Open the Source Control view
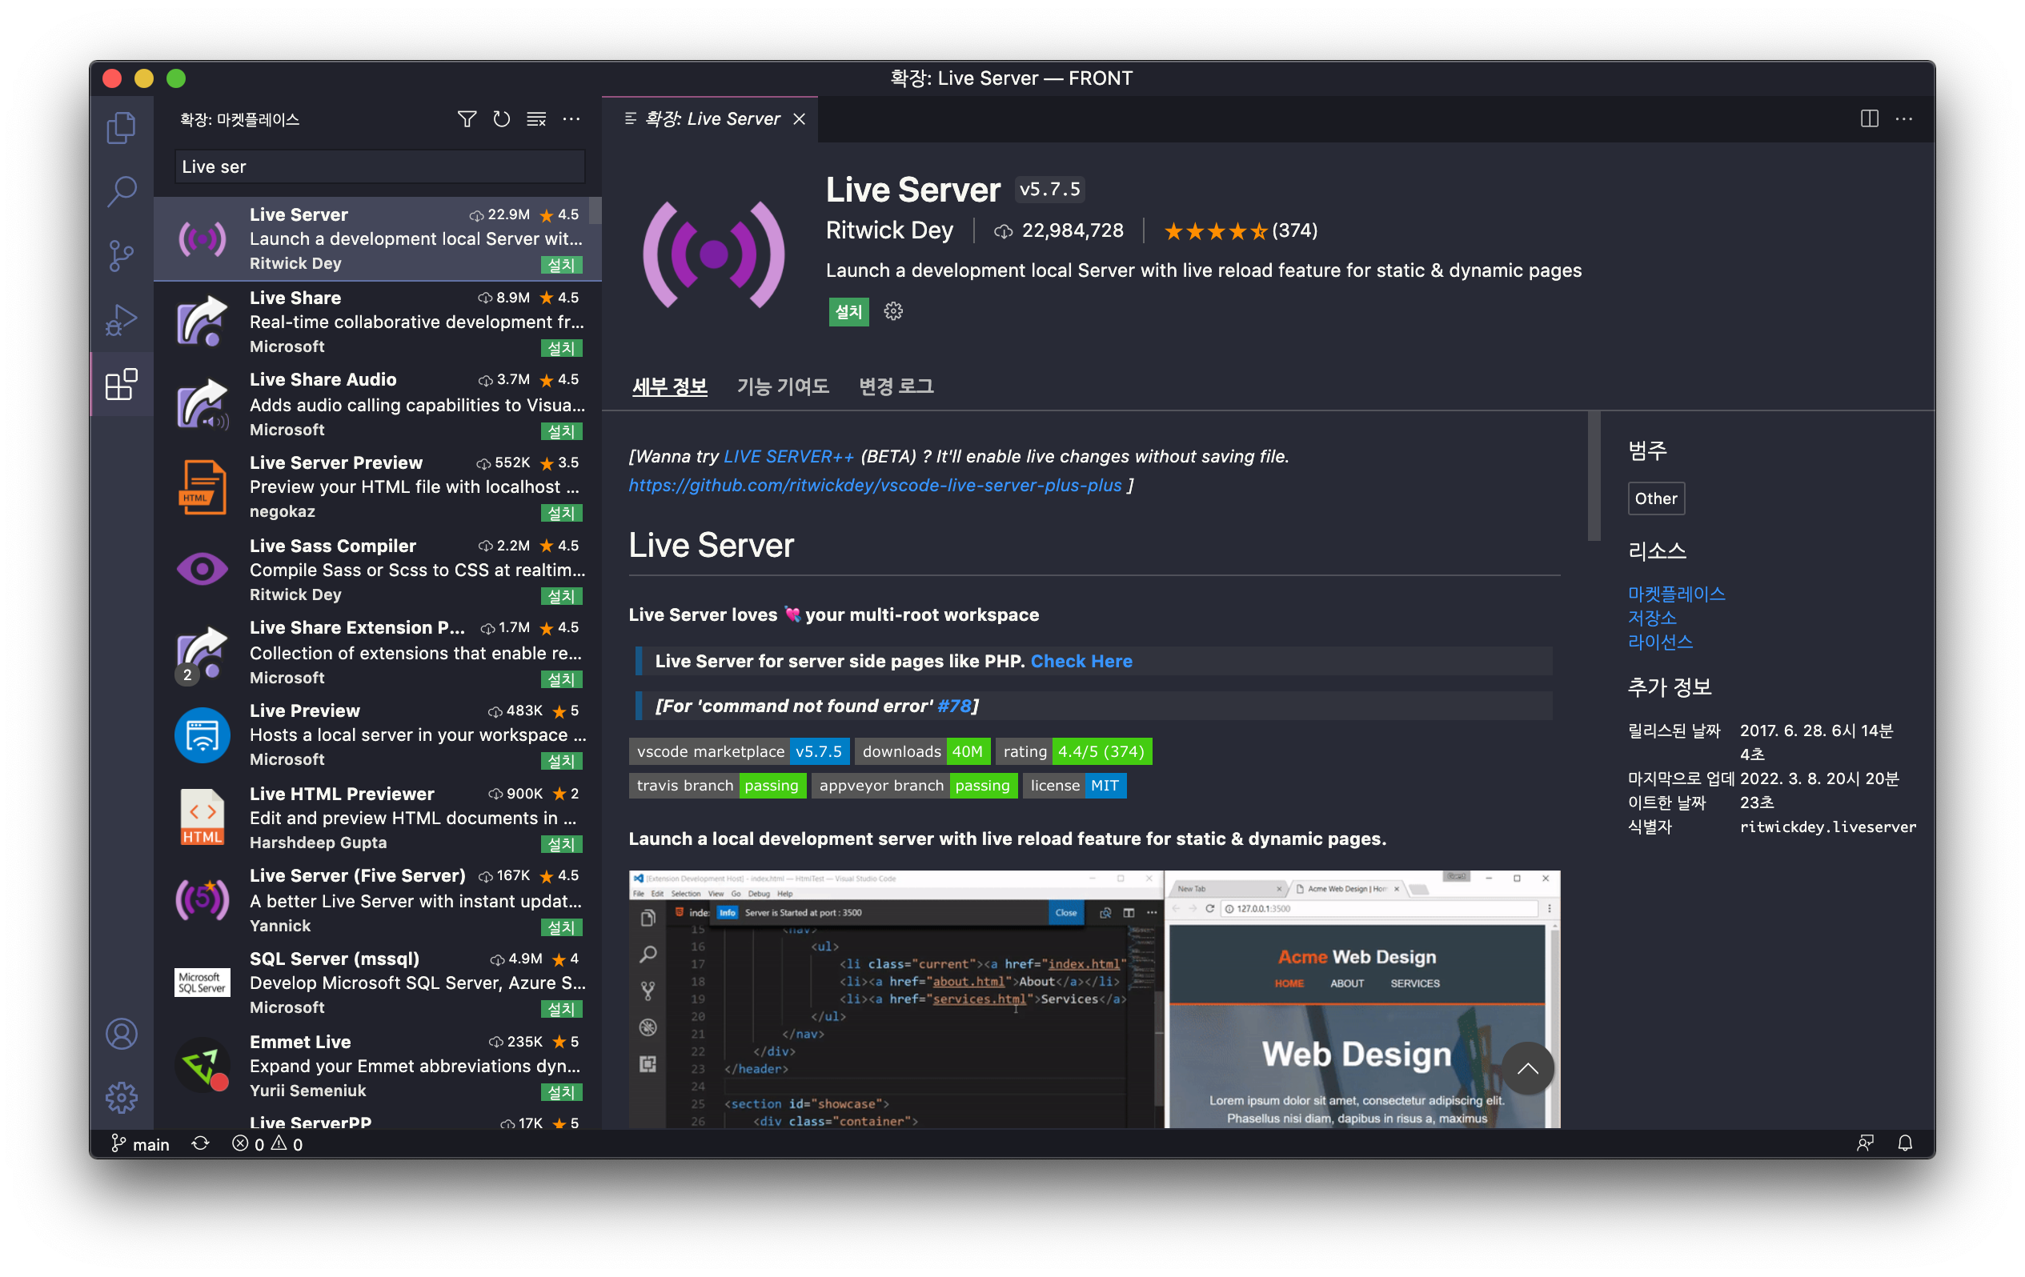Viewport: 2025px width, 1277px height. click(x=121, y=255)
